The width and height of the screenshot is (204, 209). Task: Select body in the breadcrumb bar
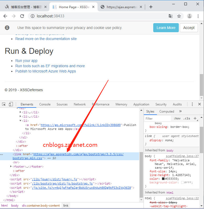click(x=15, y=206)
